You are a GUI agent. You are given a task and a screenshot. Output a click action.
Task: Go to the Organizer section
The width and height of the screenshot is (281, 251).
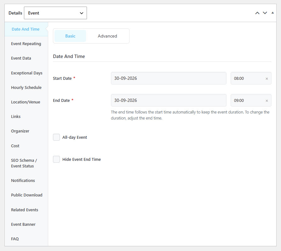pyautogui.click(x=26, y=131)
